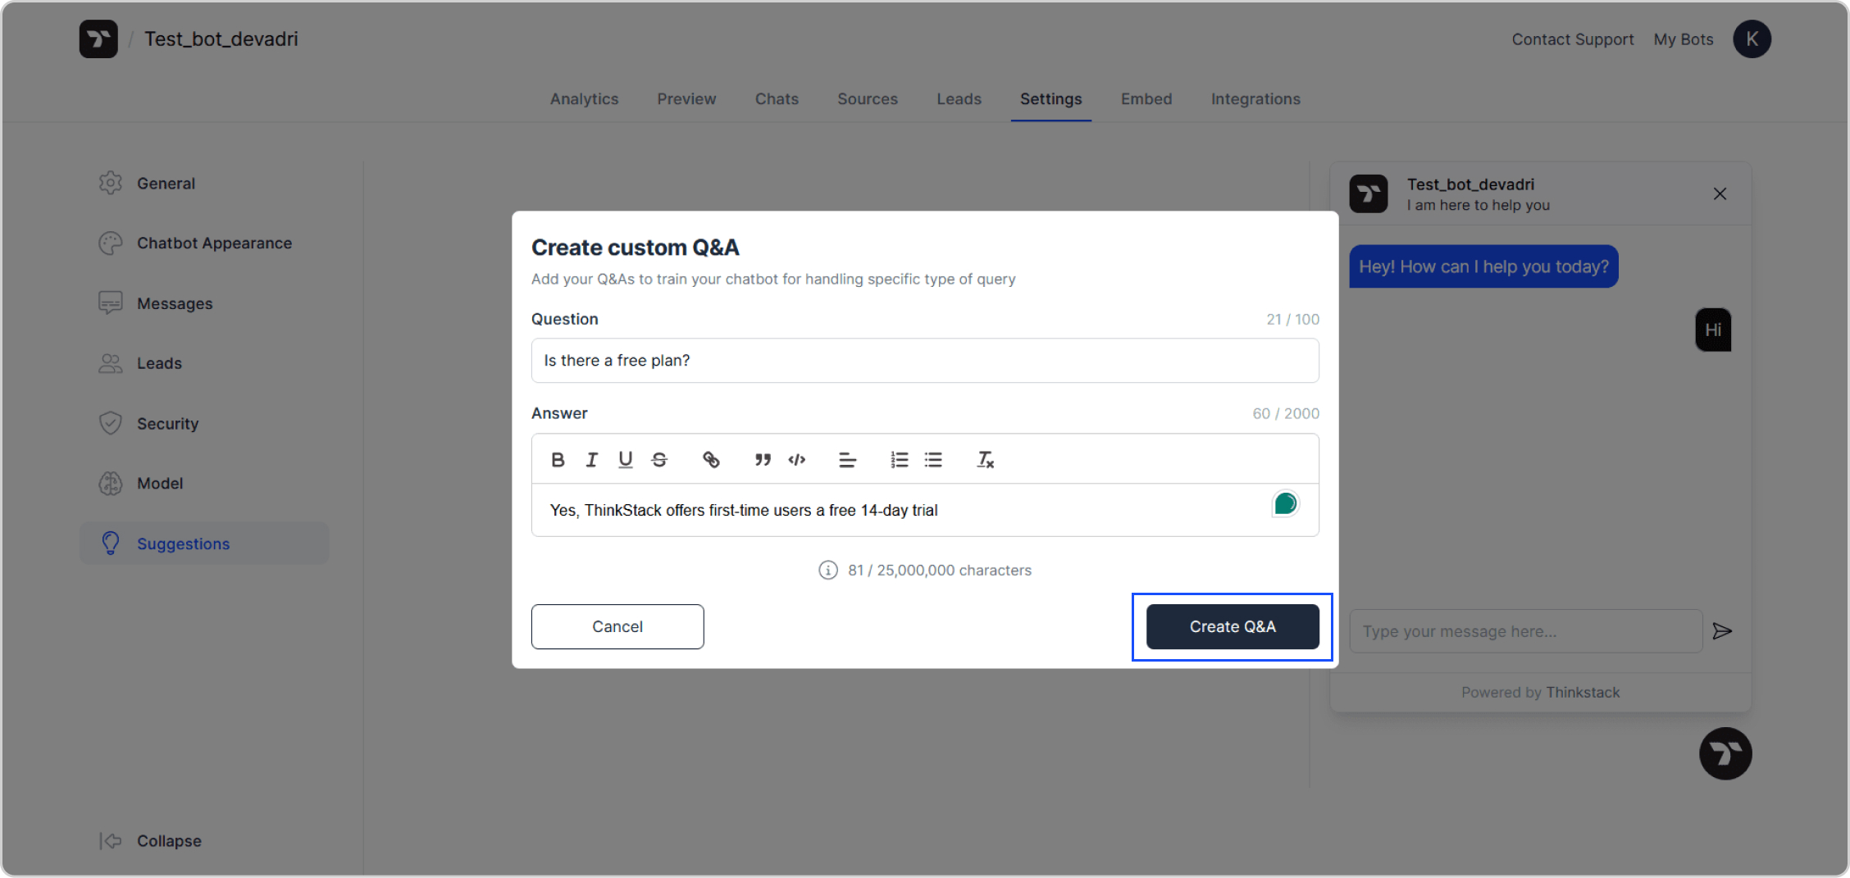This screenshot has height=878, width=1850.
Task: Switch to the Preview tab
Action: click(x=686, y=98)
